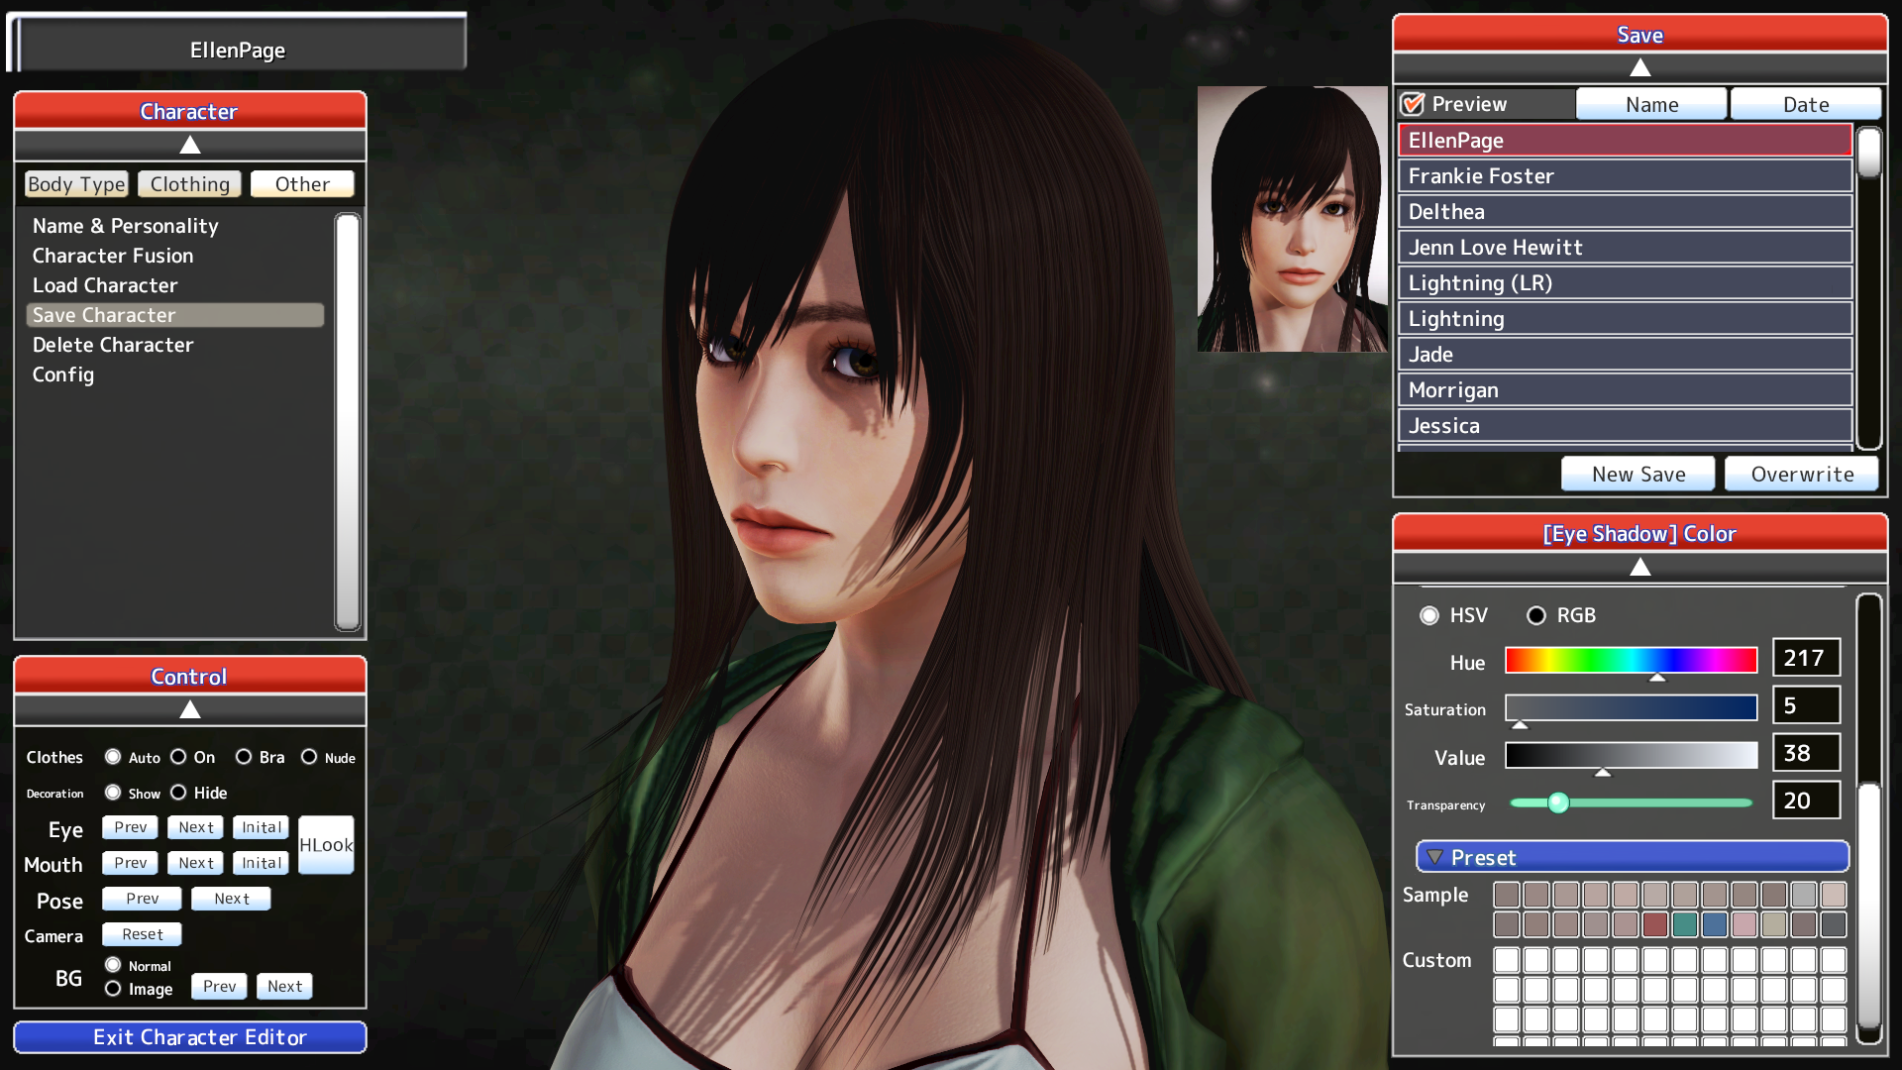Viewport: 1902px width, 1070px height.
Task: Select EllenPage from saved characters
Action: point(1624,140)
